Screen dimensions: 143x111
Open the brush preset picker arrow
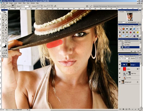point(15,6)
